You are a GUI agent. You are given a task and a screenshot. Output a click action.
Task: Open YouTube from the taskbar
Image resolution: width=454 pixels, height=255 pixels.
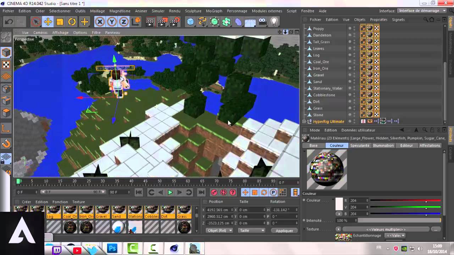(x=77, y=250)
